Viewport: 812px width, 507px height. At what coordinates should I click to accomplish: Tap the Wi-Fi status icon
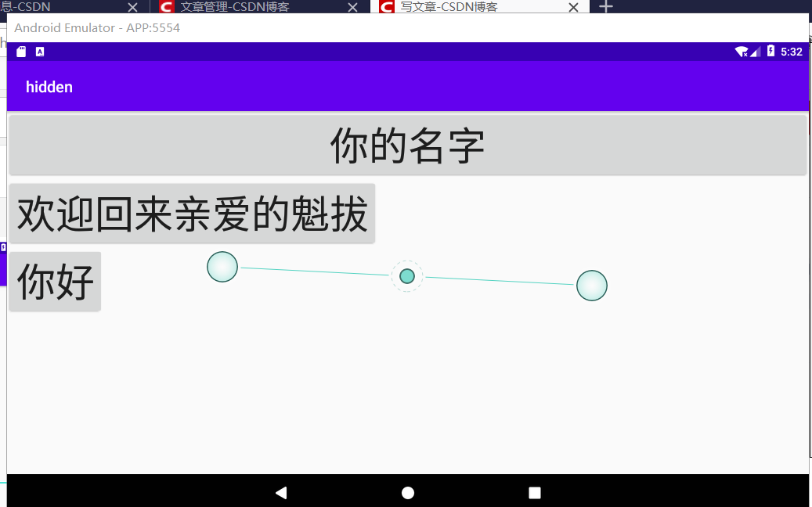741,52
